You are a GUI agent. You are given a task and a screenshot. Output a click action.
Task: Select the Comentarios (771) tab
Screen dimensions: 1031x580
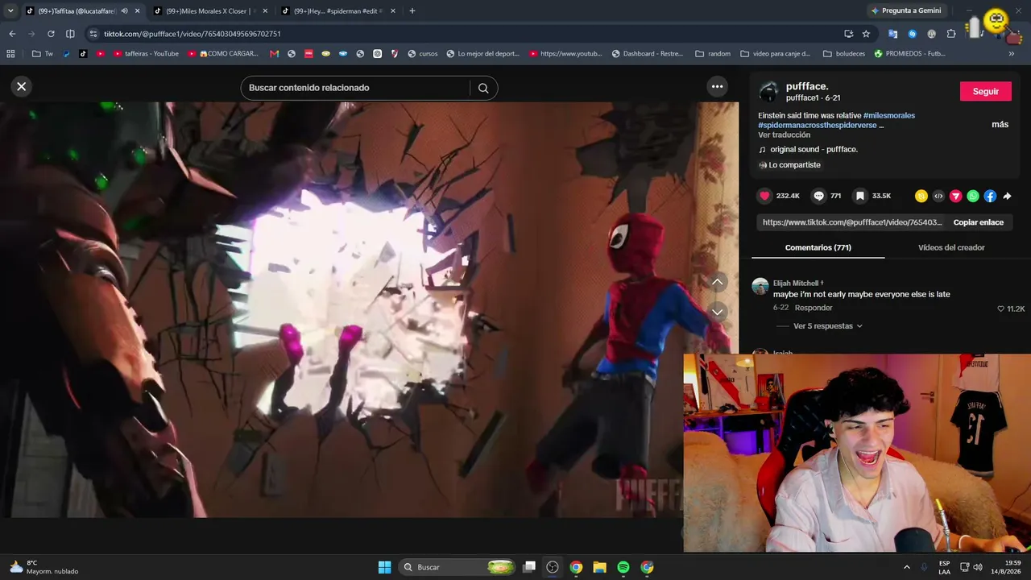[x=818, y=247]
